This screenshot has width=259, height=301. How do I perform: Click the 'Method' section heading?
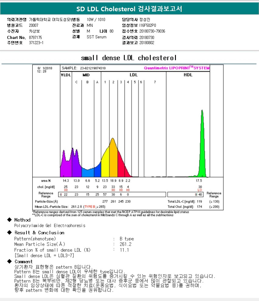point(23,220)
